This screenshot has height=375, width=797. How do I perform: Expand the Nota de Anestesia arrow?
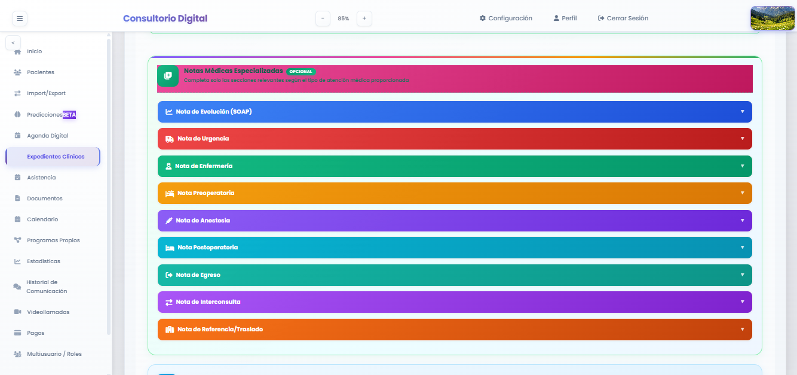743,221
